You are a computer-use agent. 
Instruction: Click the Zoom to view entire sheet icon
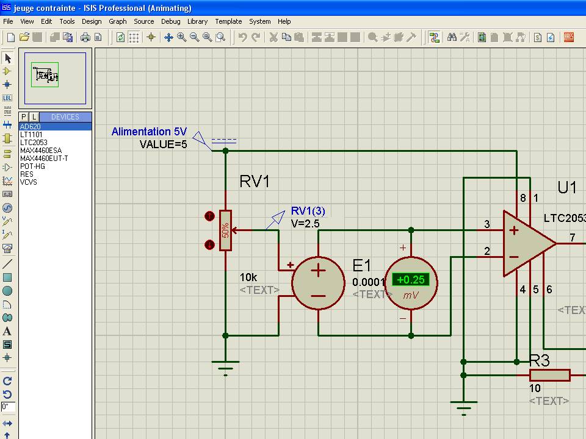(x=208, y=37)
